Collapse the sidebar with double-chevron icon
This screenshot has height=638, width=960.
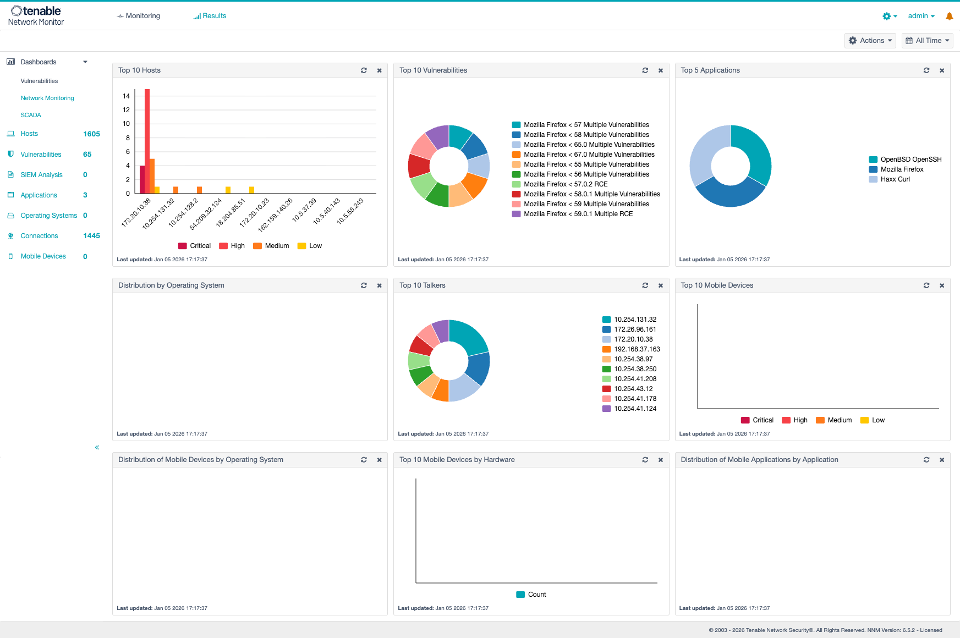(x=97, y=447)
